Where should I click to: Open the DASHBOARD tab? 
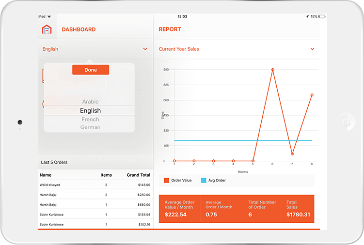pos(79,30)
